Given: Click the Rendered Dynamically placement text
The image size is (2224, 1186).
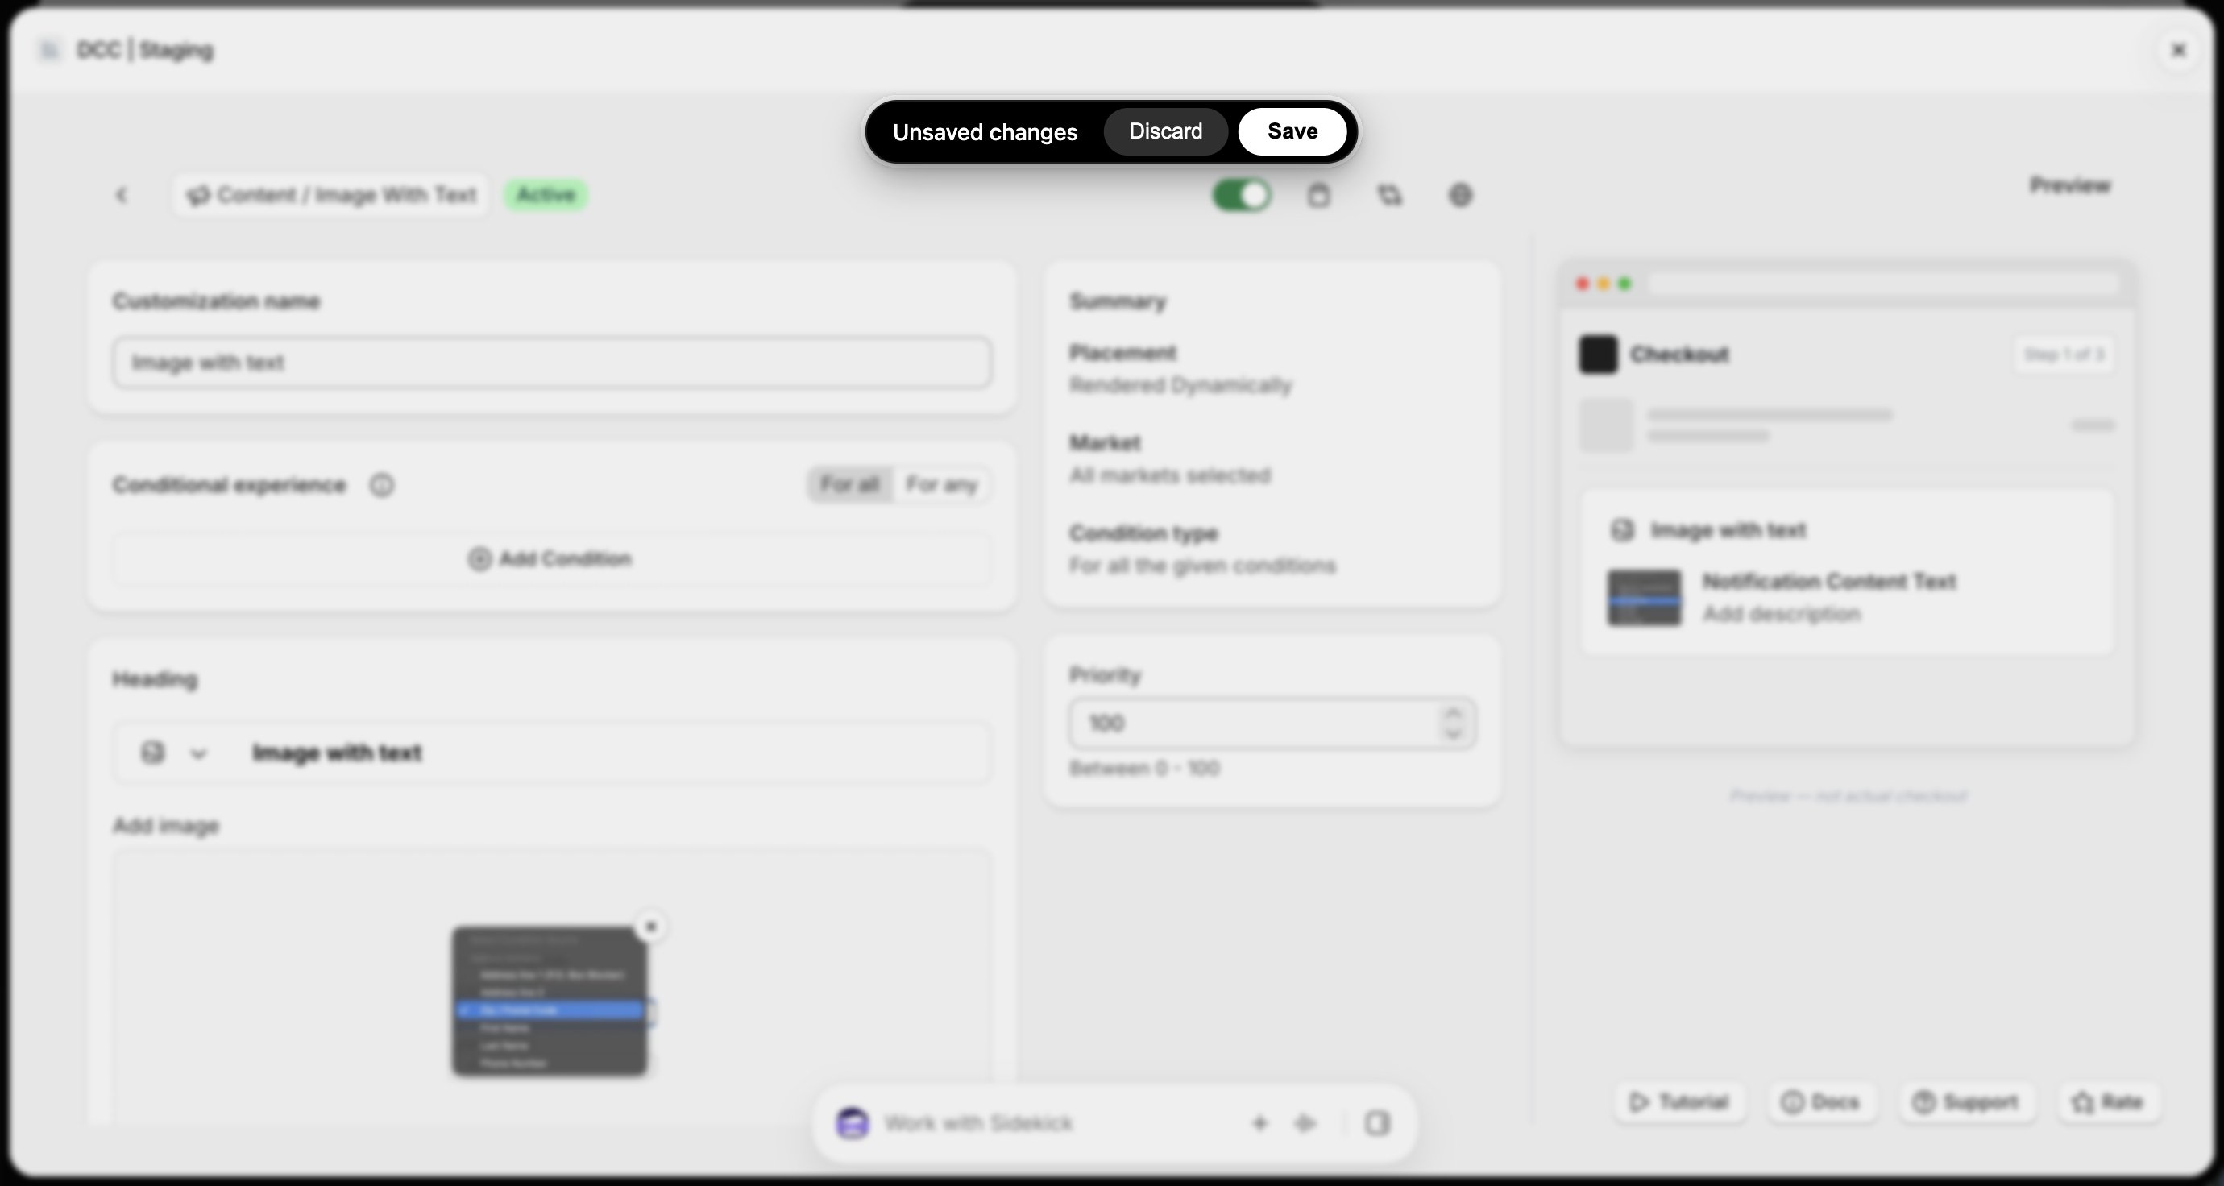Looking at the screenshot, I should click(x=1180, y=385).
